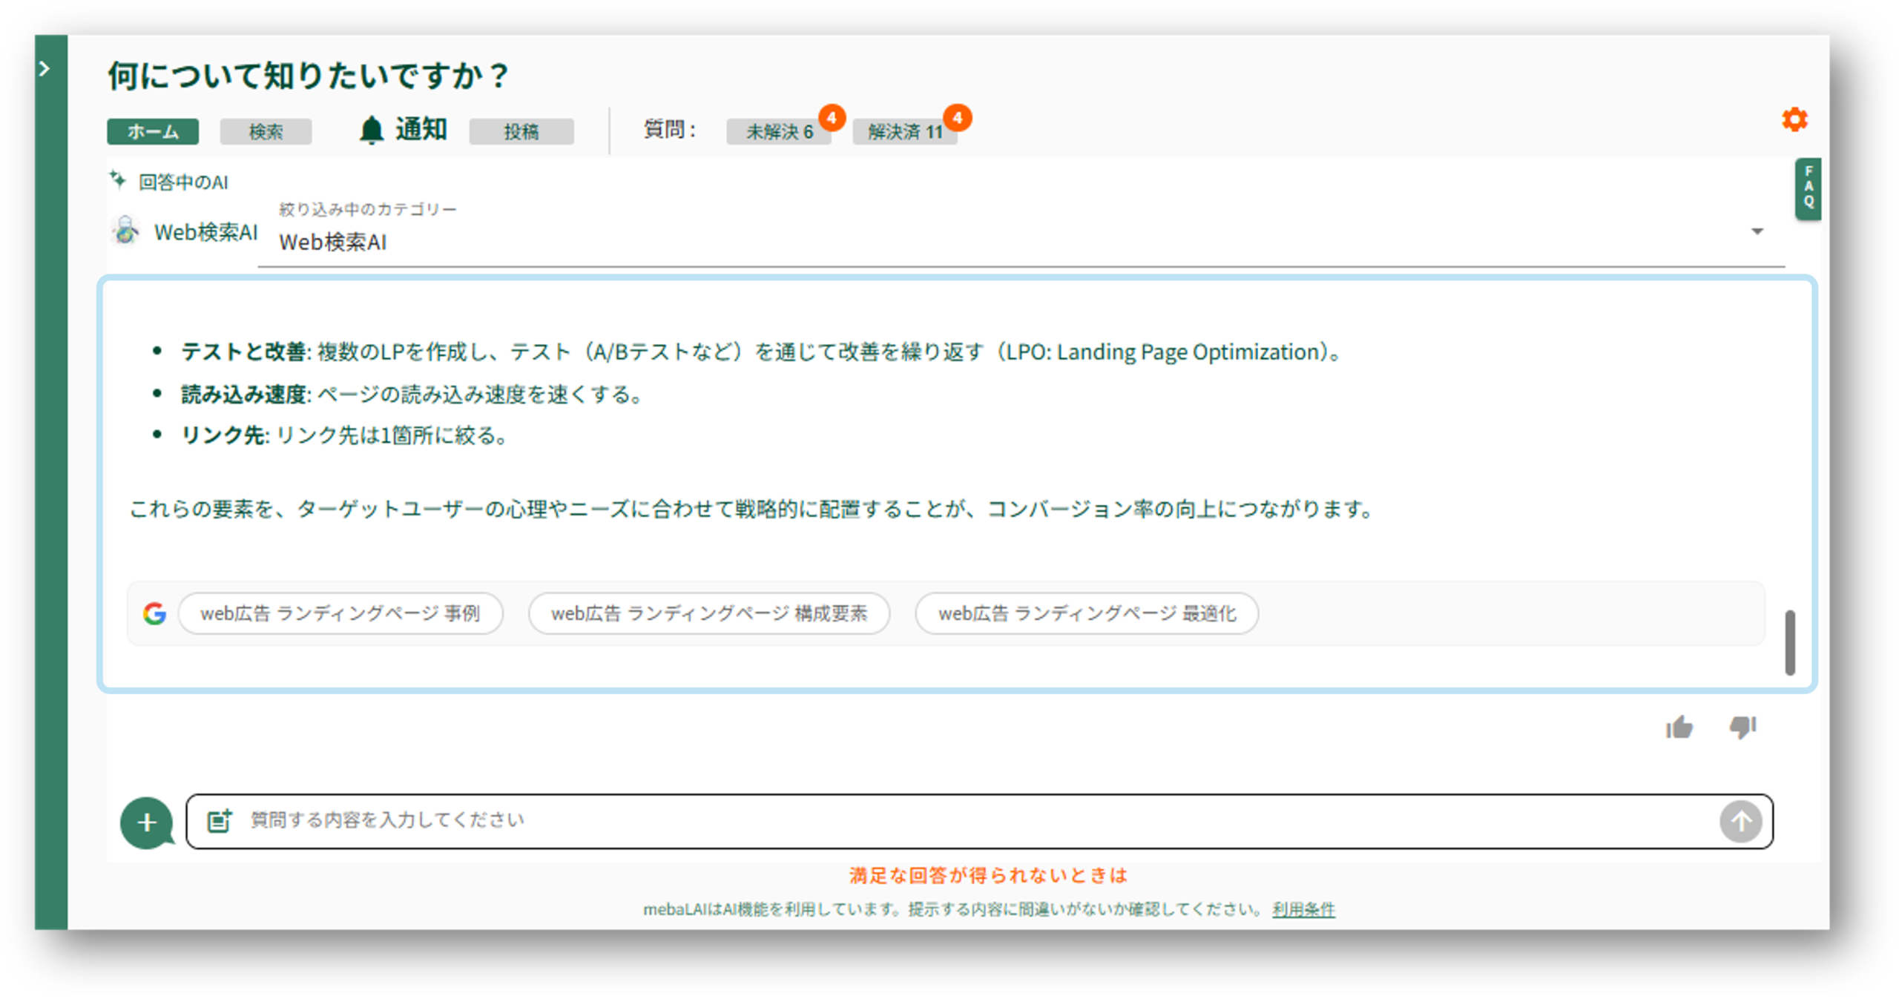Switch to the 検索 tab

pos(266,131)
